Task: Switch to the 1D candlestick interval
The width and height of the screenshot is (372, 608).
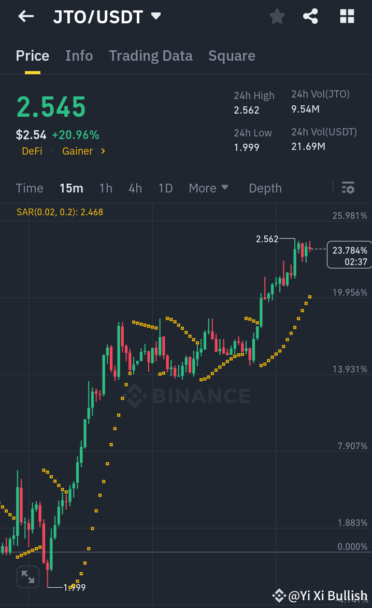Action: click(166, 188)
